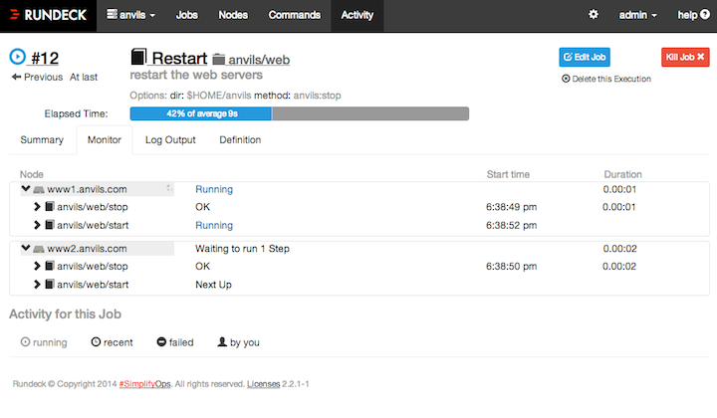Filter activity by failed
This screenshot has height=418, width=717.
pos(175,342)
